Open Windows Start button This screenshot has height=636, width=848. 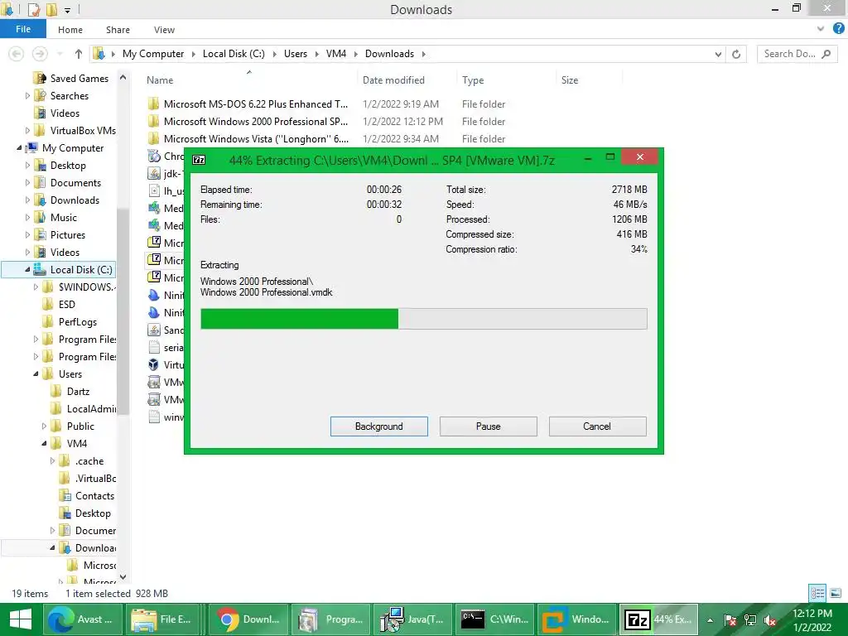(21, 619)
